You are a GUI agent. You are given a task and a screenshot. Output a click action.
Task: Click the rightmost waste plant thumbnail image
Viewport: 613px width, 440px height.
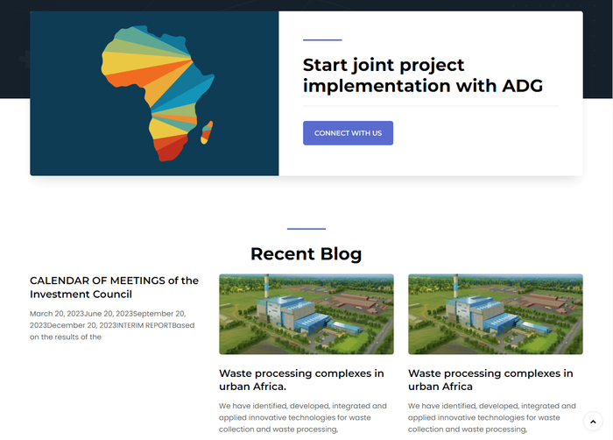coord(495,314)
